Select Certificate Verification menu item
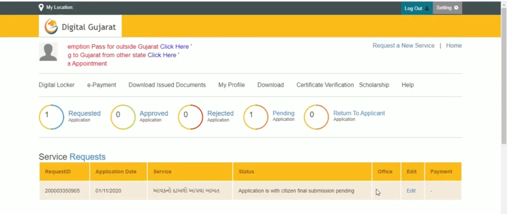 coord(325,85)
